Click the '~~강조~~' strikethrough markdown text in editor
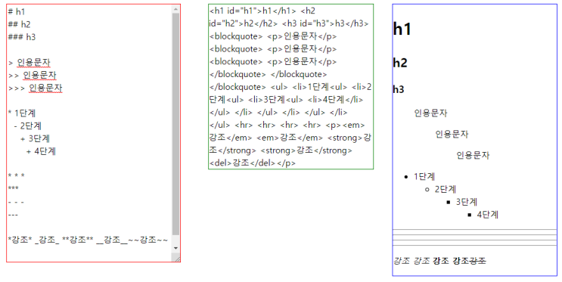This screenshot has height=282, width=562. [148, 240]
